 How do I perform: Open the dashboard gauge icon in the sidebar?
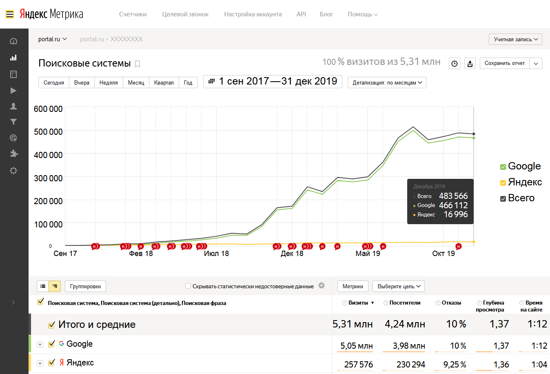coord(13,41)
